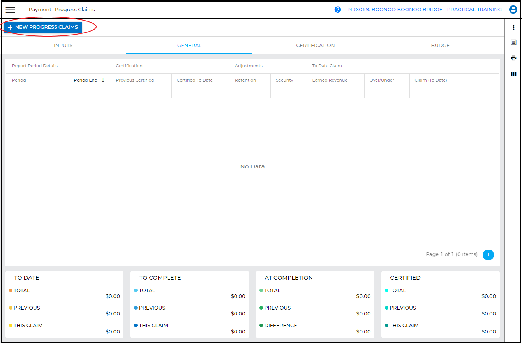
Task: Click the Period filter row cell
Action: pos(37,93)
